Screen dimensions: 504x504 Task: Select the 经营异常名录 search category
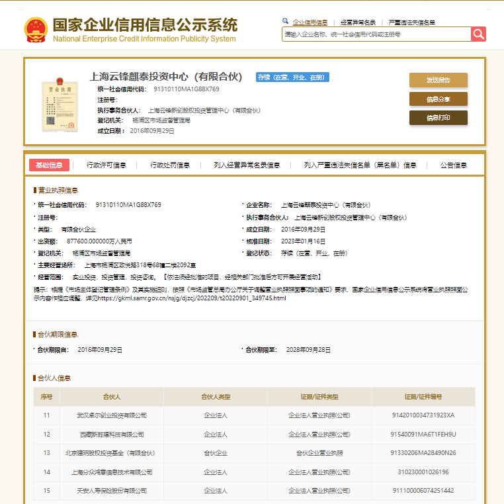point(358,22)
